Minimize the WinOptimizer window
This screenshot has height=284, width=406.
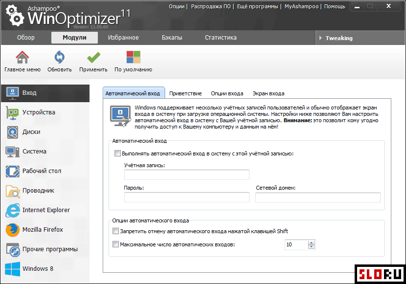[357, 6]
